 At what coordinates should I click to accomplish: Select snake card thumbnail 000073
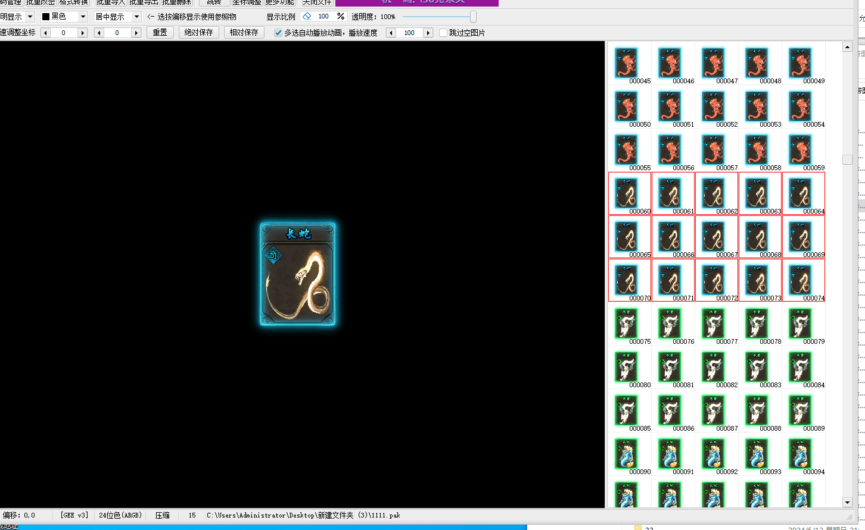(760, 280)
